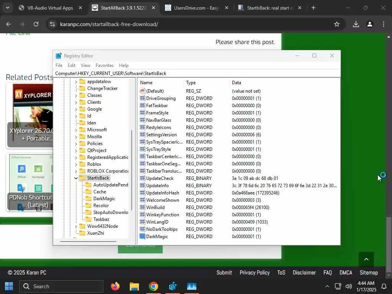Image resolution: width=392 pixels, height=294 pixels.
Task: Click the Data column header
Action: tap(285, 83)
